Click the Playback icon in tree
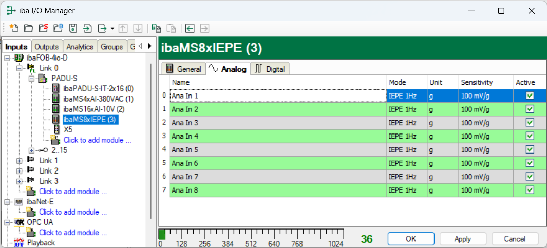The width and height of the screenshot is (547, 248). [19, 242]
